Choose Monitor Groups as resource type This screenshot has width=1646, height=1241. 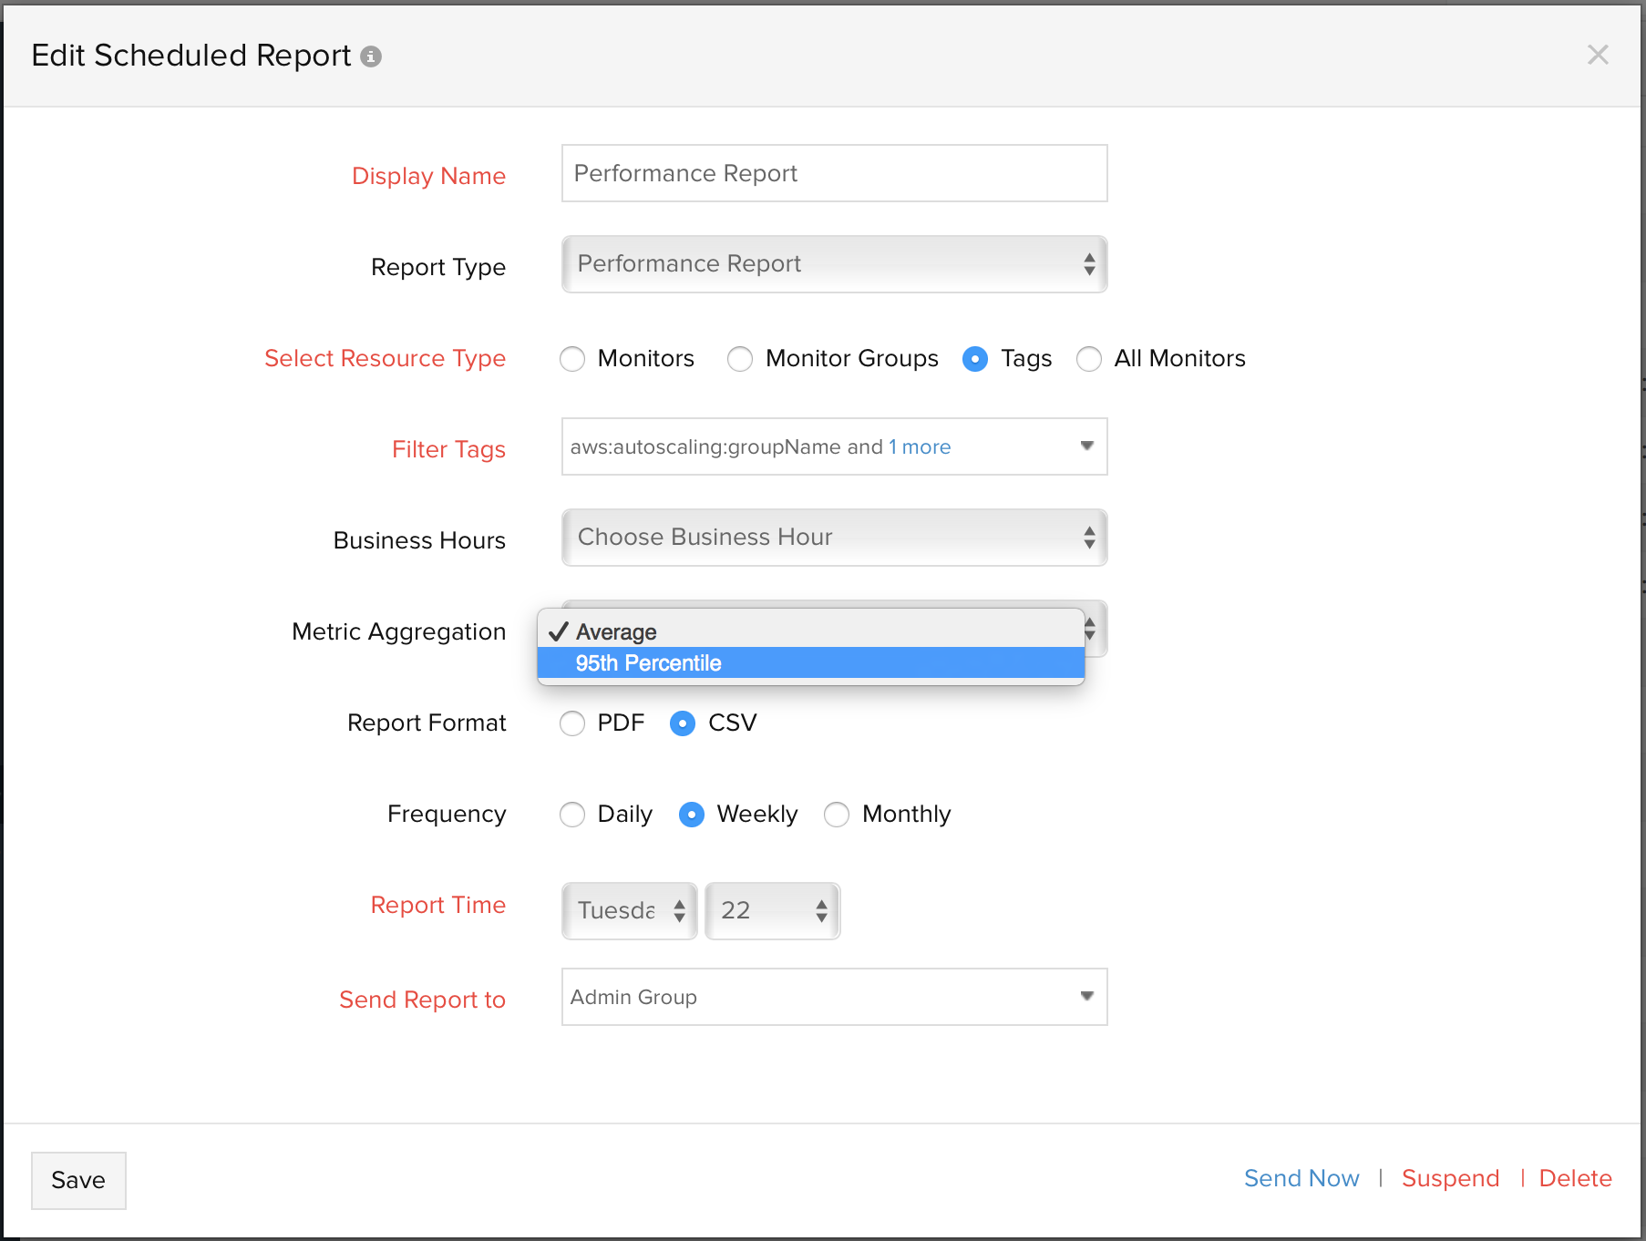740,359
